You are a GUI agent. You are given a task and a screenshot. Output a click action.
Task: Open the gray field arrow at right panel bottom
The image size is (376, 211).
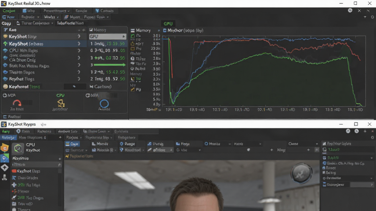(372, 185)
